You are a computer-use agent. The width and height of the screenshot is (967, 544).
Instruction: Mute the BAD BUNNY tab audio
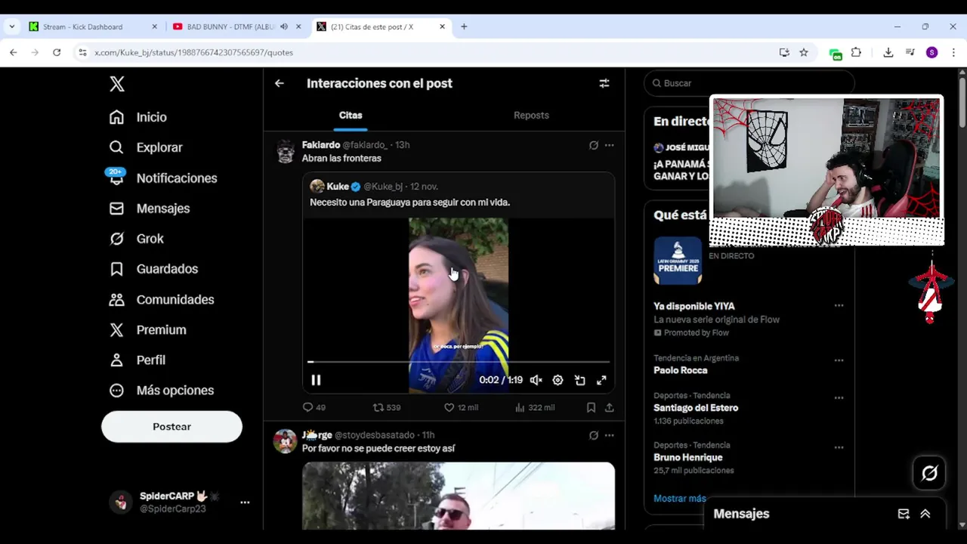click(x=284, y=26)
